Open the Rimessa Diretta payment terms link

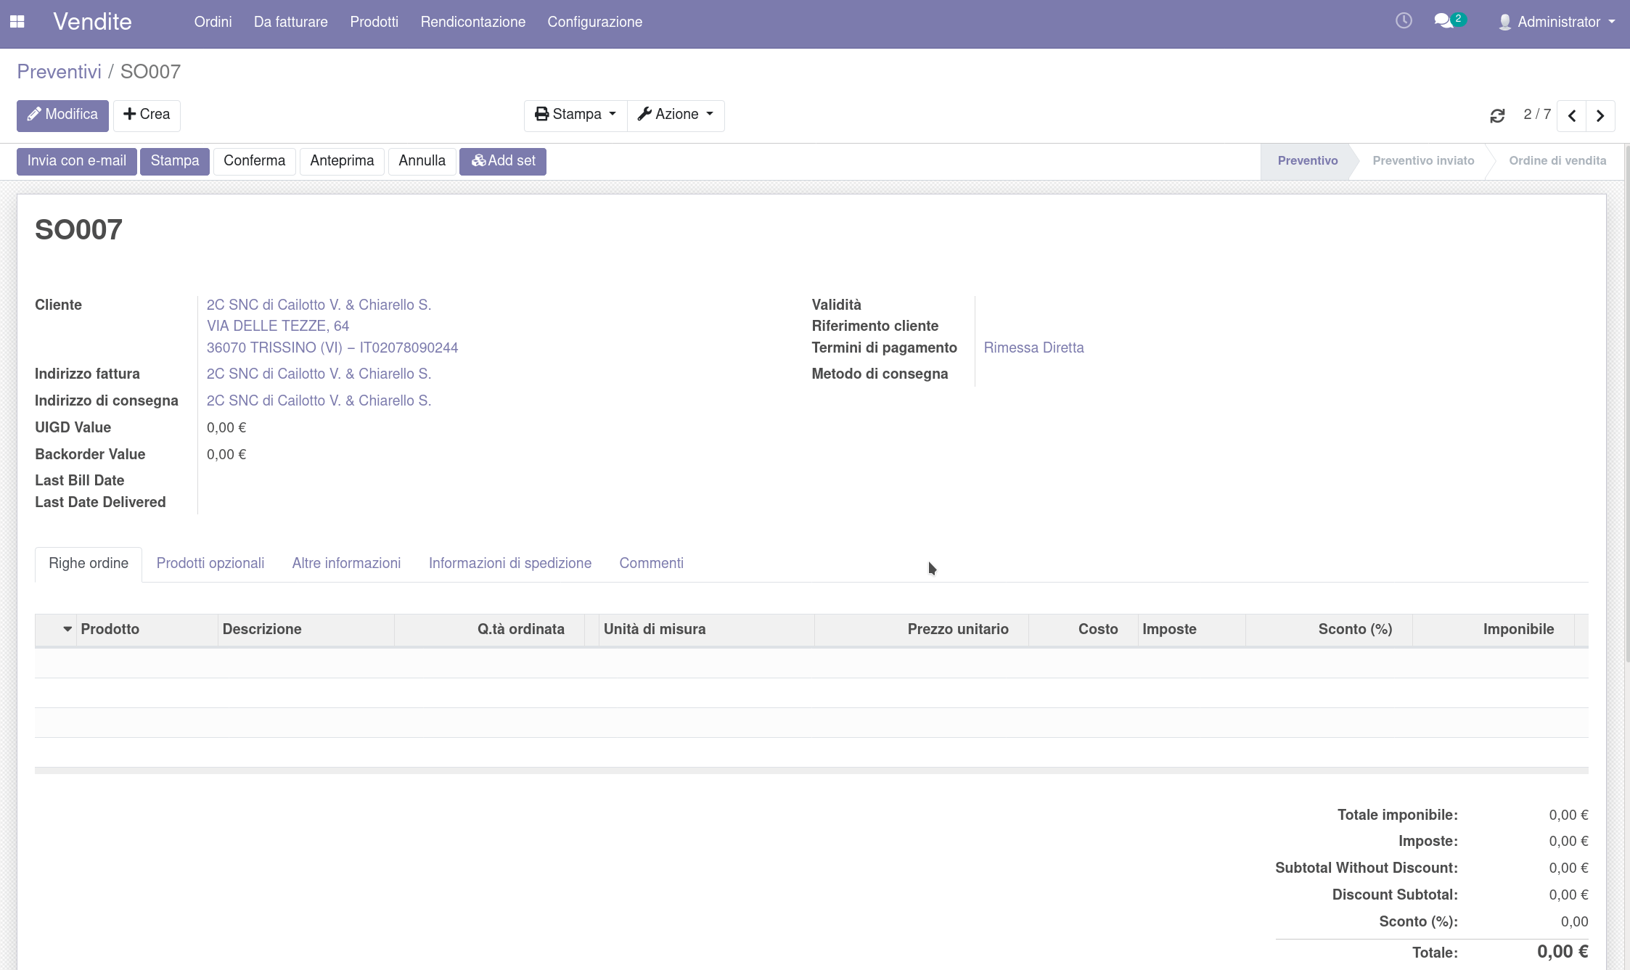pos(1033,348)
